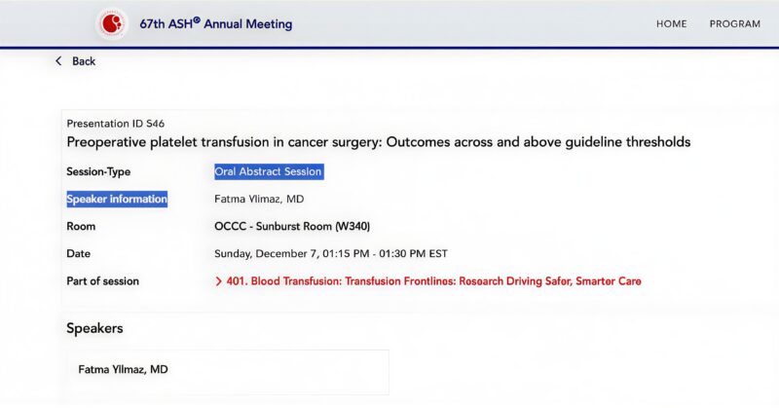Click the Sunday, December 7 date text
The height and width of the screenshot is (408, 779).
pos(330,254)
